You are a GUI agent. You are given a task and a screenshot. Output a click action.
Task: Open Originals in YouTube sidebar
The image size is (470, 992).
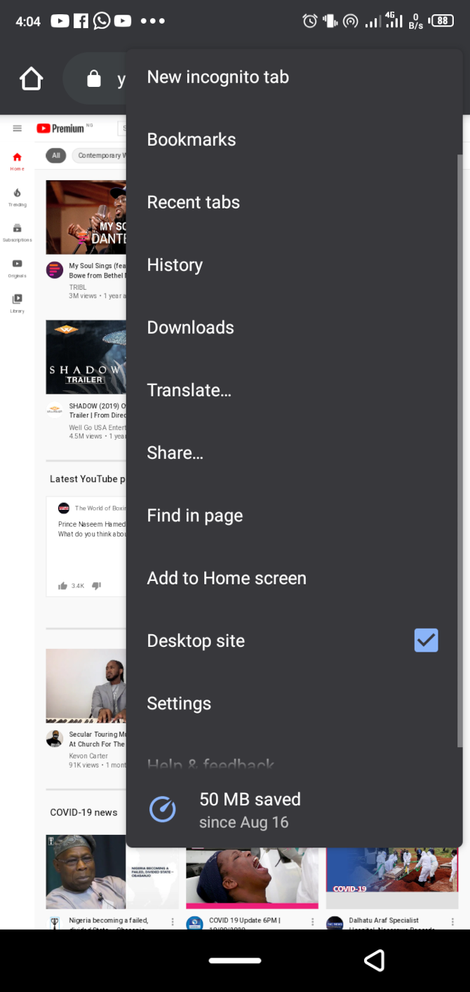click(18, 268)
